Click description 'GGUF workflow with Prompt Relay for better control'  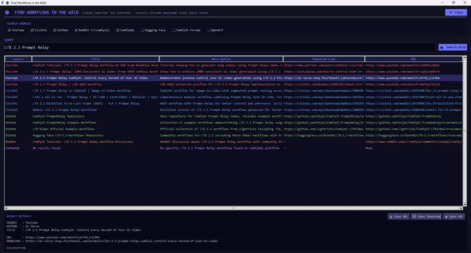click(221, 103)
